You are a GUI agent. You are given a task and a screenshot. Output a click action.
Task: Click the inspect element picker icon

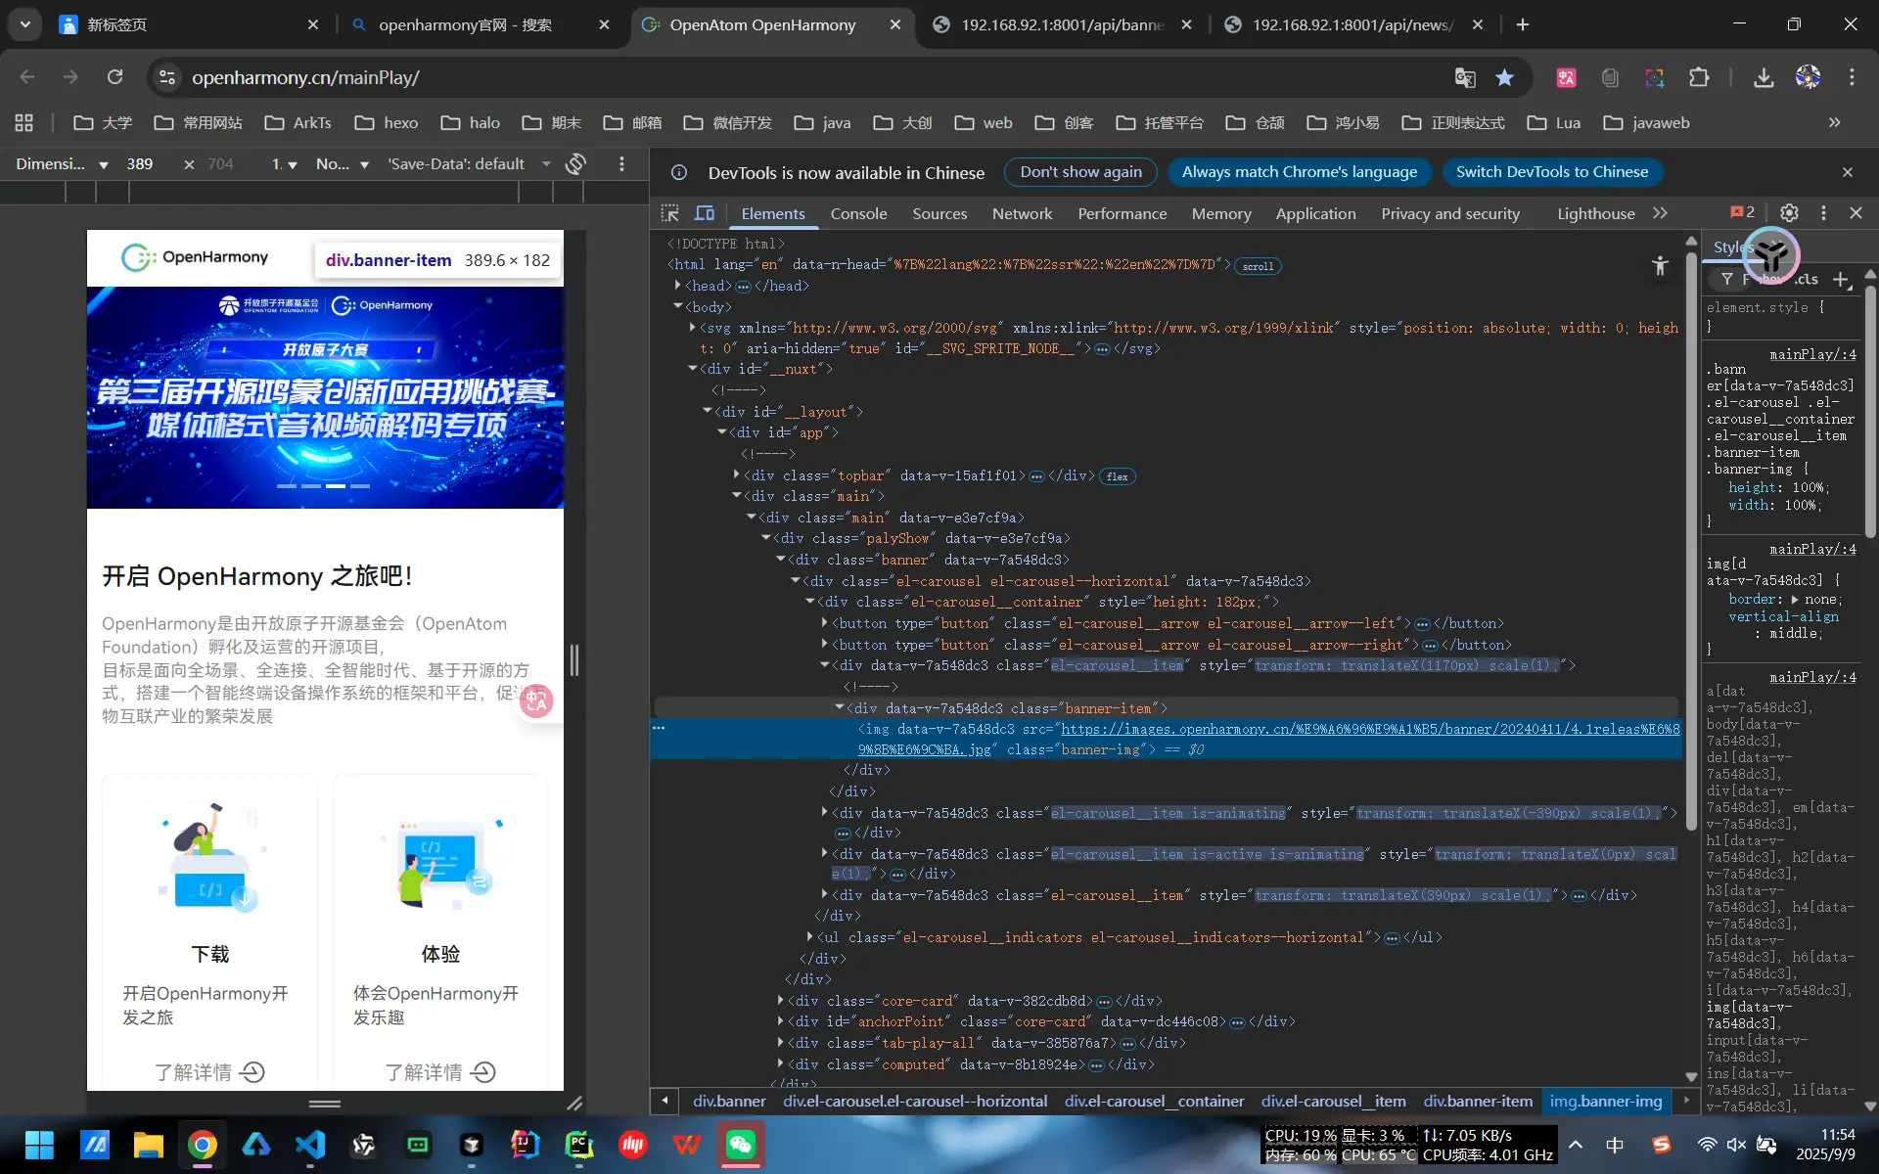tap(669, 213)
